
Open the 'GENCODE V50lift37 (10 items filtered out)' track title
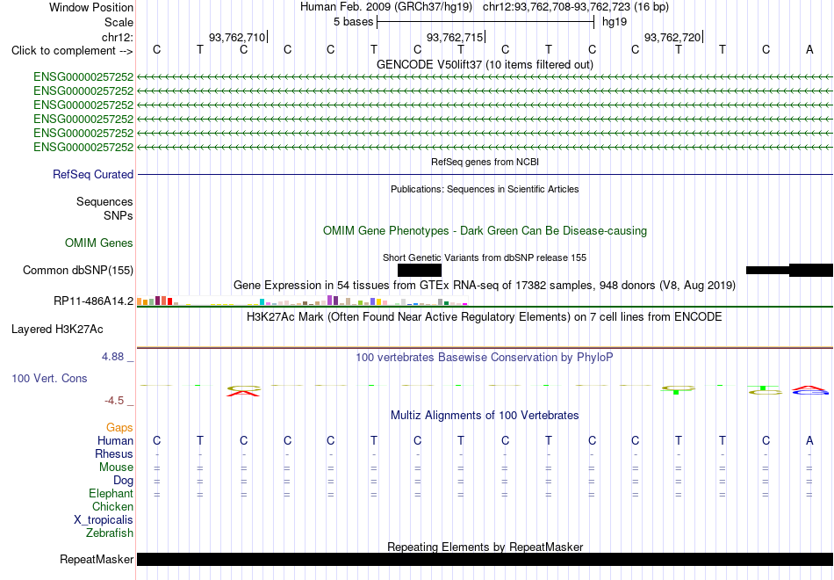(485, 64)
